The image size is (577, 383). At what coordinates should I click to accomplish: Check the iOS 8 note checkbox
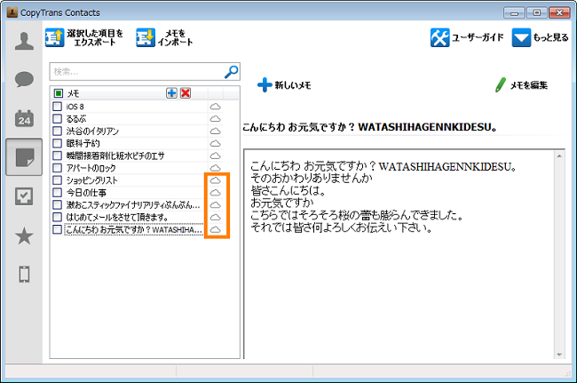57,107
